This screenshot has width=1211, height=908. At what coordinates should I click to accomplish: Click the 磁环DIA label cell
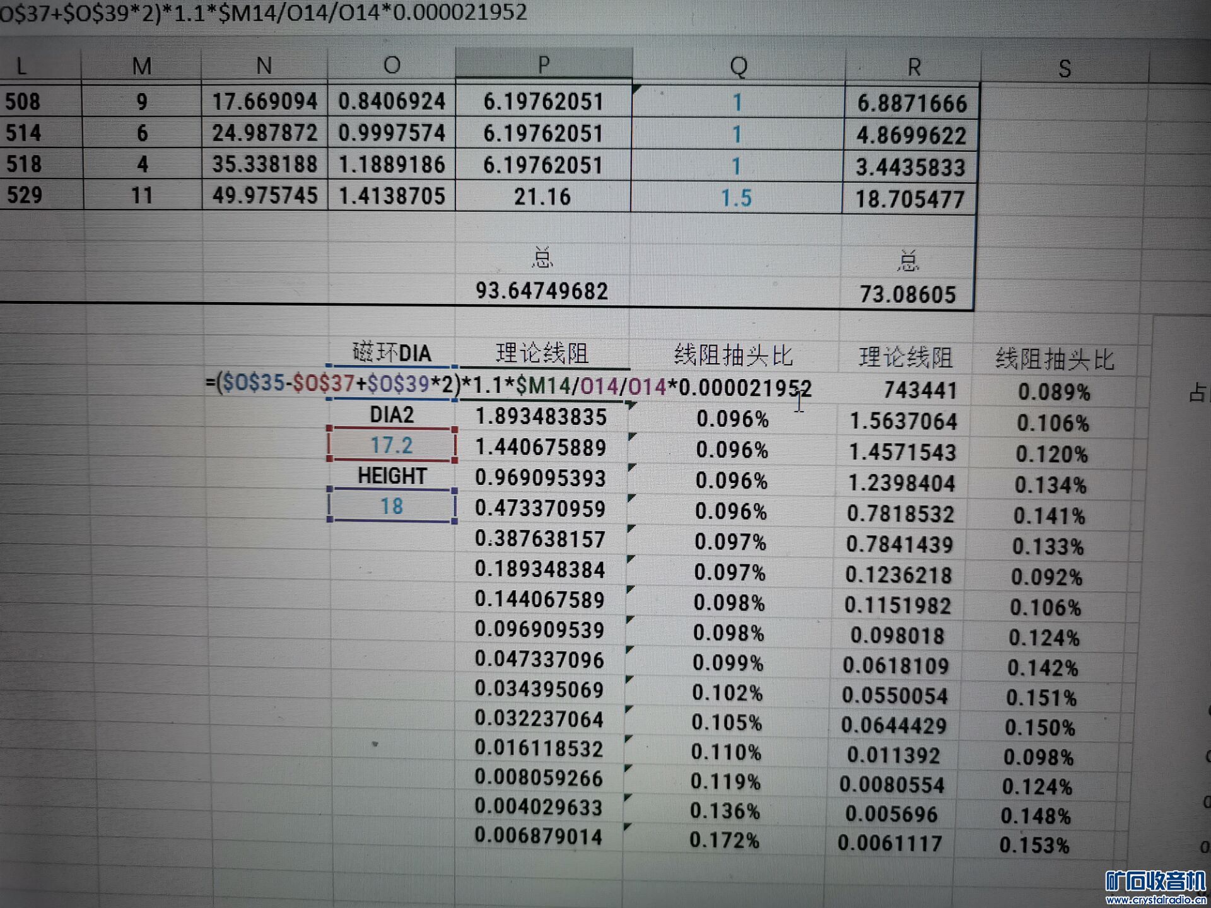[392, 353]
